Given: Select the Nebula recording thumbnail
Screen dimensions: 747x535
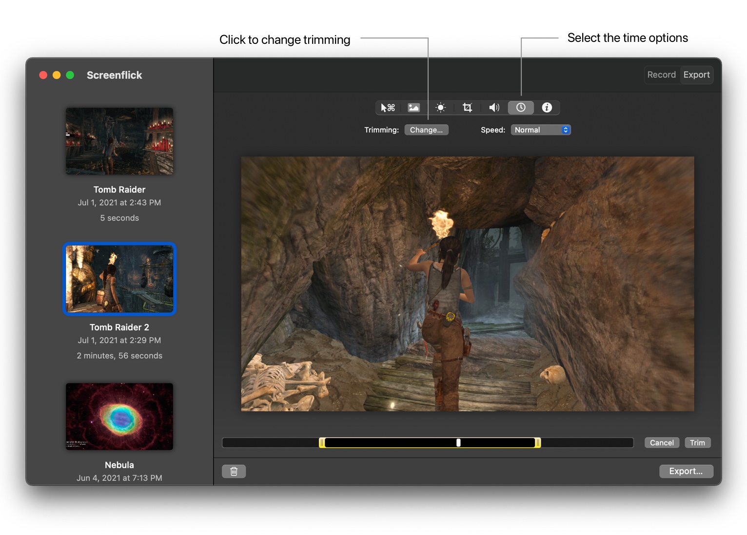Looking at the screenshot, I should point(119,417).
